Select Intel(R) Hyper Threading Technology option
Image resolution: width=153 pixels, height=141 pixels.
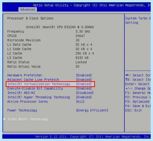39,97
